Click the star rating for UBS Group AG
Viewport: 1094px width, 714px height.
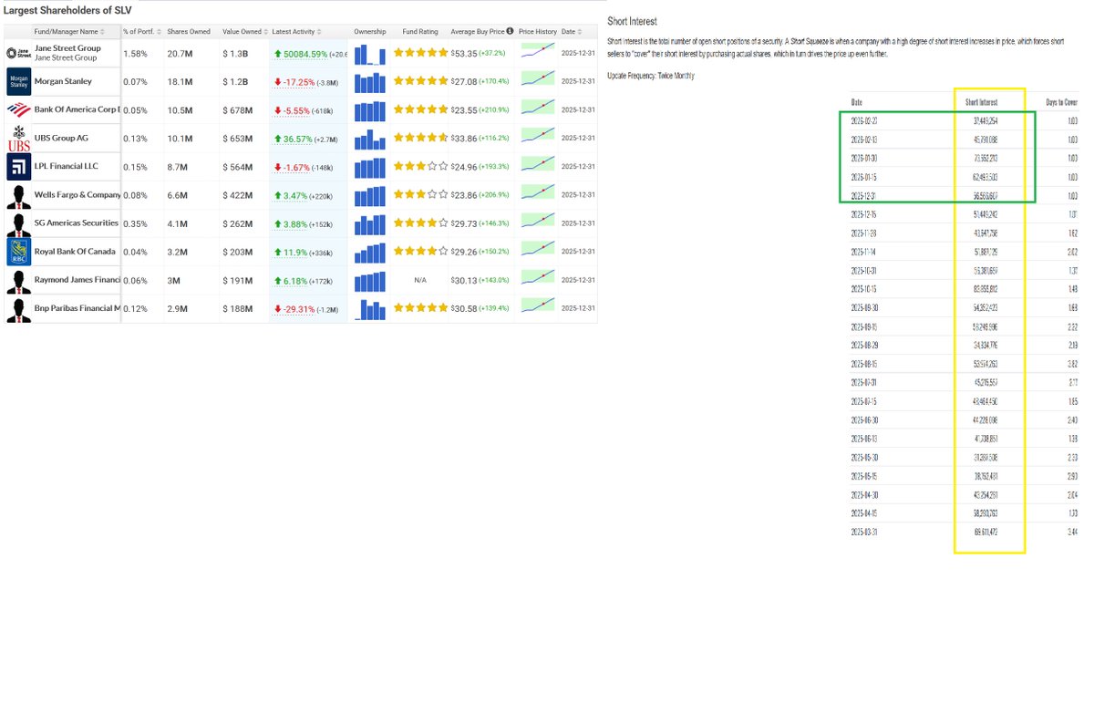coord(421,139)
